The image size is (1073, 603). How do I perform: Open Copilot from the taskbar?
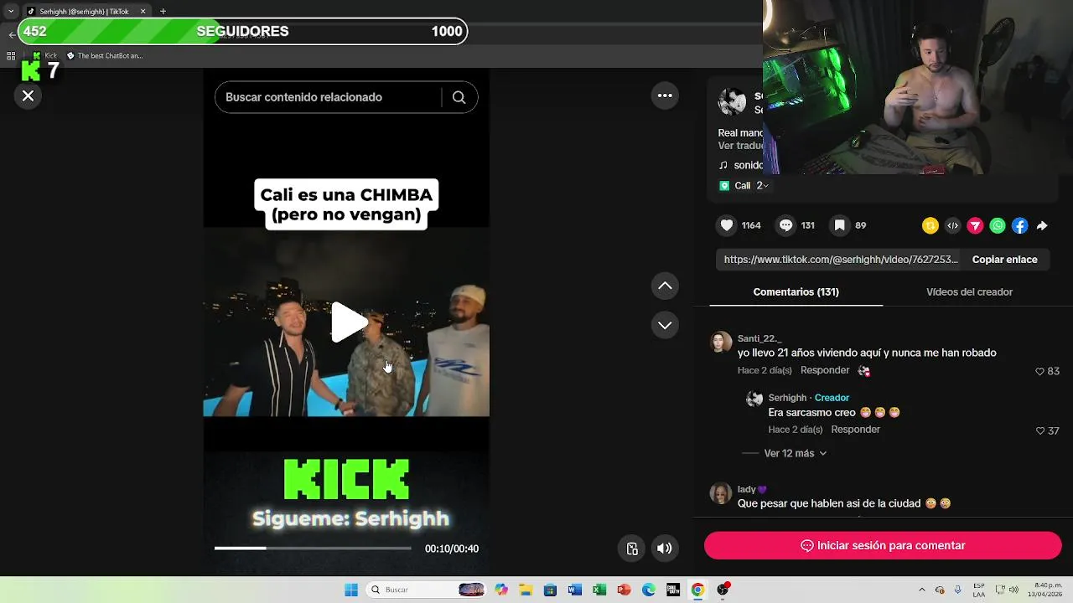click(501, 590)
